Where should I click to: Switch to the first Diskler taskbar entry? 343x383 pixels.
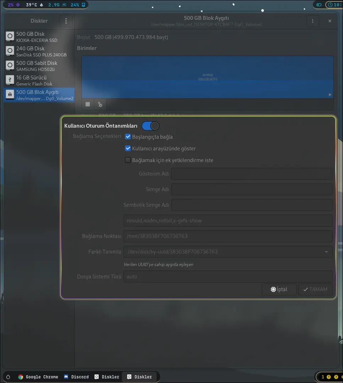coord(107,377)
